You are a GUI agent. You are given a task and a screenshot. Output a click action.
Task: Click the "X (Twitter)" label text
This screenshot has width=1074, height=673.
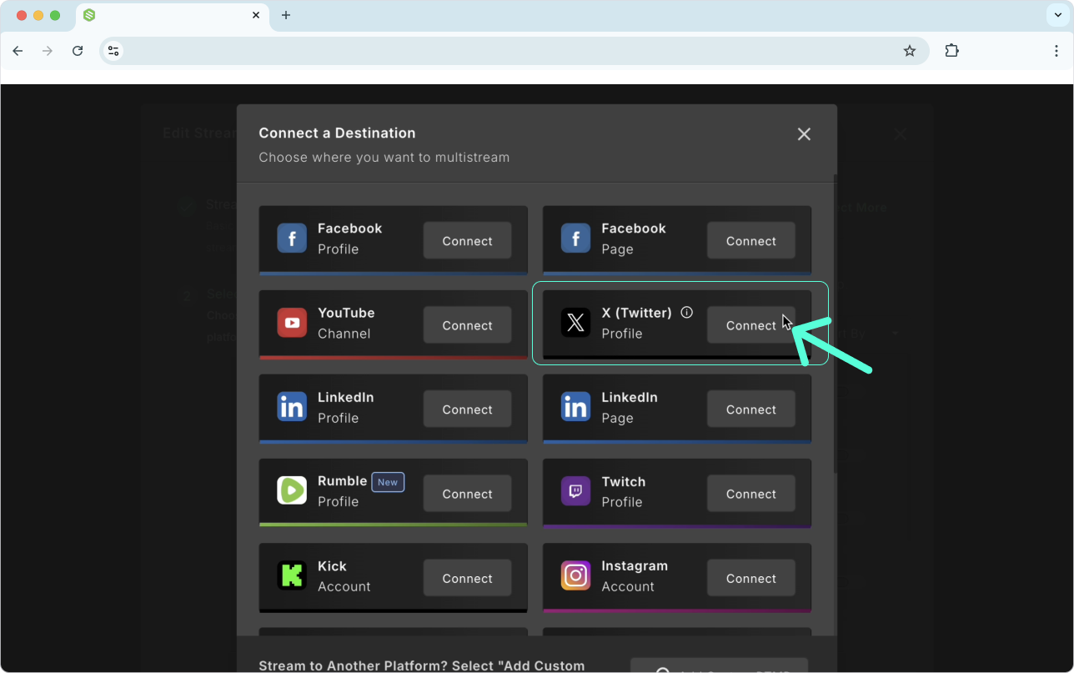coord(636,313)
